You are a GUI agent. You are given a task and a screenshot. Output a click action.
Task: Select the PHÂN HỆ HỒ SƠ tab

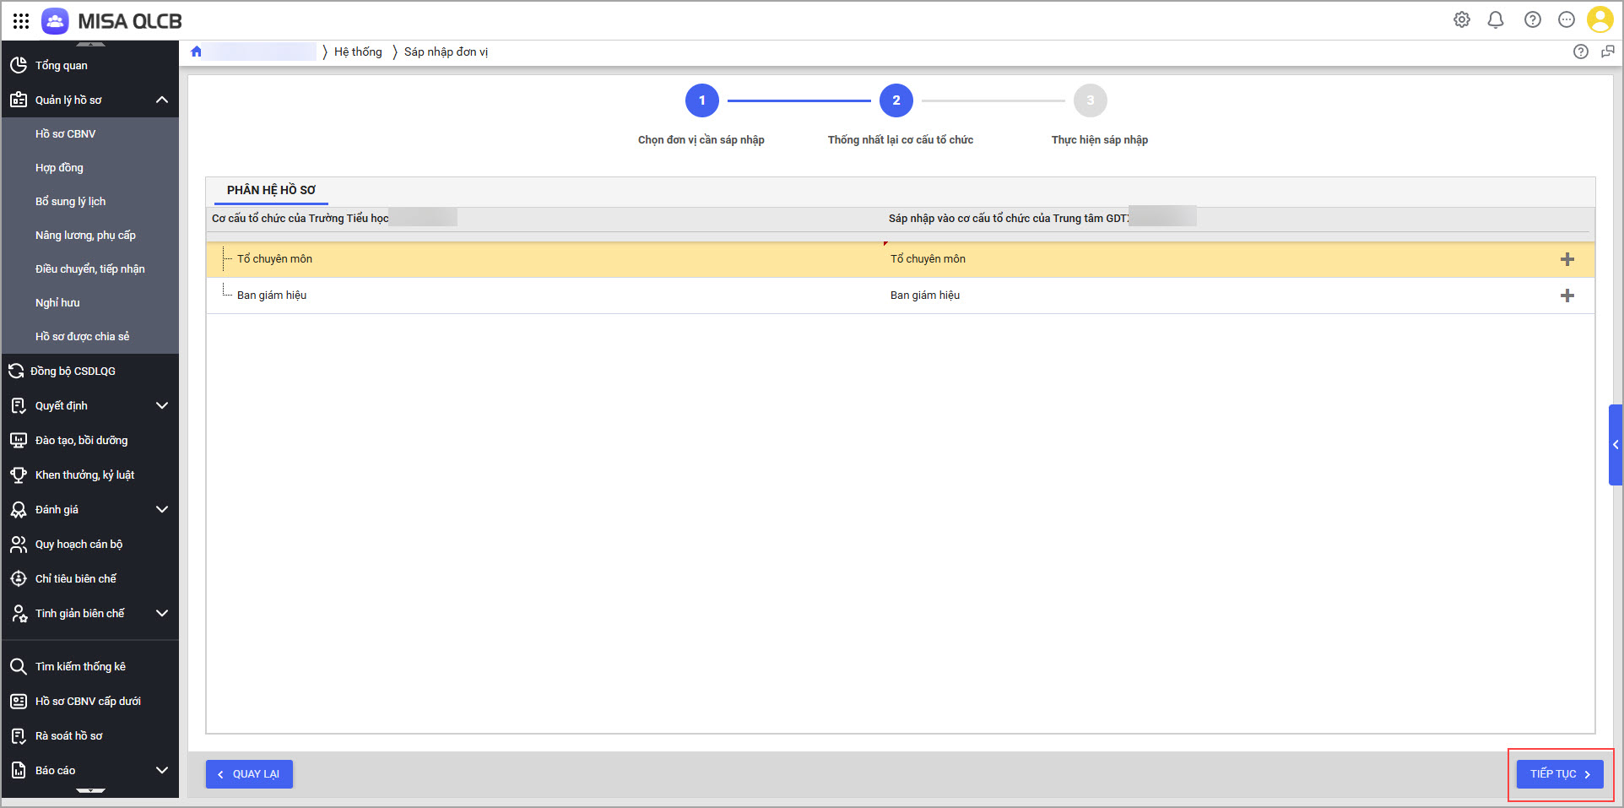point(271,190)
